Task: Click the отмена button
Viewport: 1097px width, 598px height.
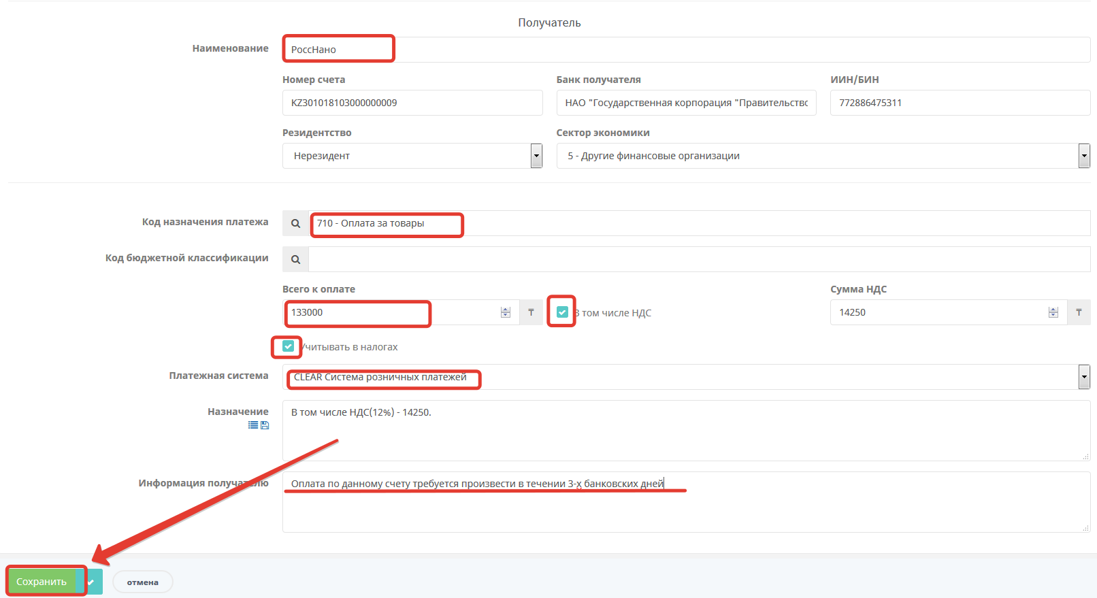Action: 143,582
